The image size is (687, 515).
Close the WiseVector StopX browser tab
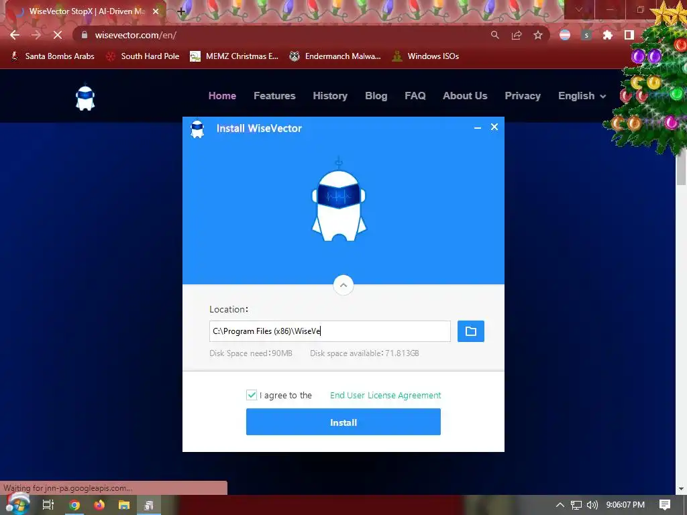[x=156, y=11]
